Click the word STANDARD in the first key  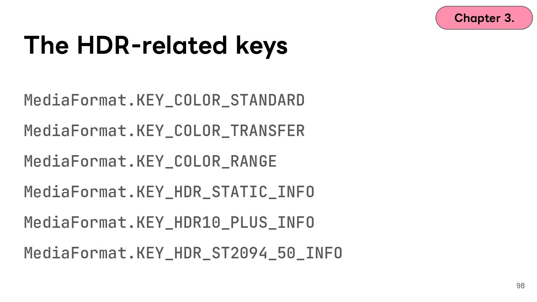[x=268, y=101]
